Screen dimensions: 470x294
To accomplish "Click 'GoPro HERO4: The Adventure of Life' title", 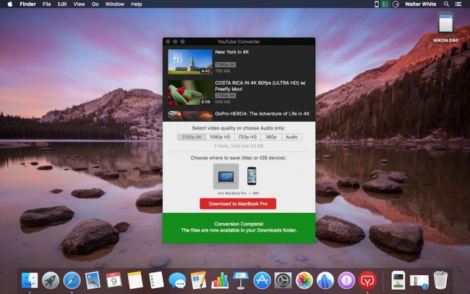I will point(262,114).
